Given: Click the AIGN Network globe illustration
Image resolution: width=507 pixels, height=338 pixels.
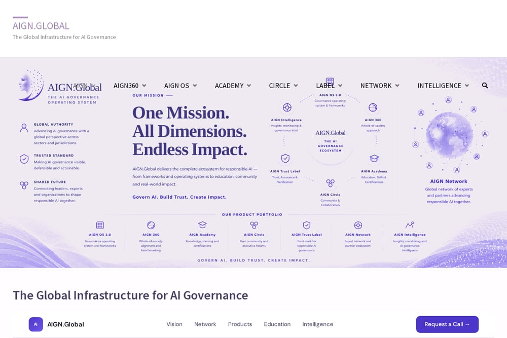Looking at the screenshot, I should click(x=449, y=135).
